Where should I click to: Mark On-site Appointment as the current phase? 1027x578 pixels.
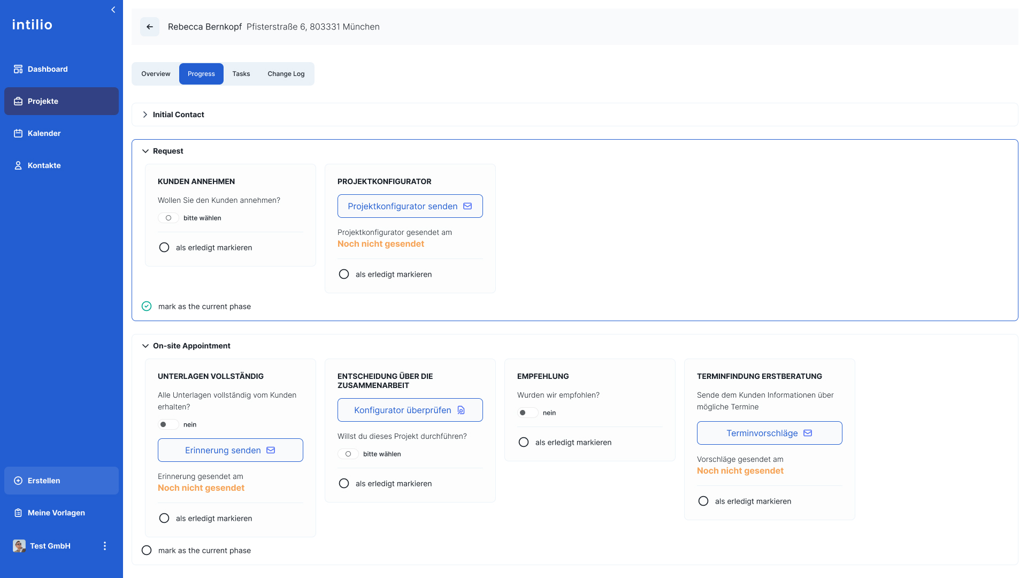(x=147, y=550)
